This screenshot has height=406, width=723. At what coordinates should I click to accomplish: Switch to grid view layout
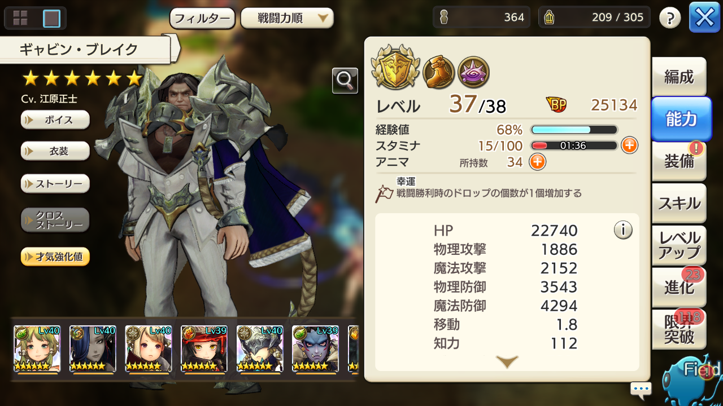[x=20, y=18]
